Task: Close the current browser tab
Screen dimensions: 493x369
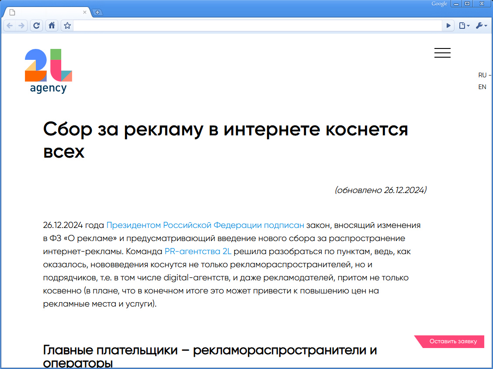Action: (x=85, y=12)
